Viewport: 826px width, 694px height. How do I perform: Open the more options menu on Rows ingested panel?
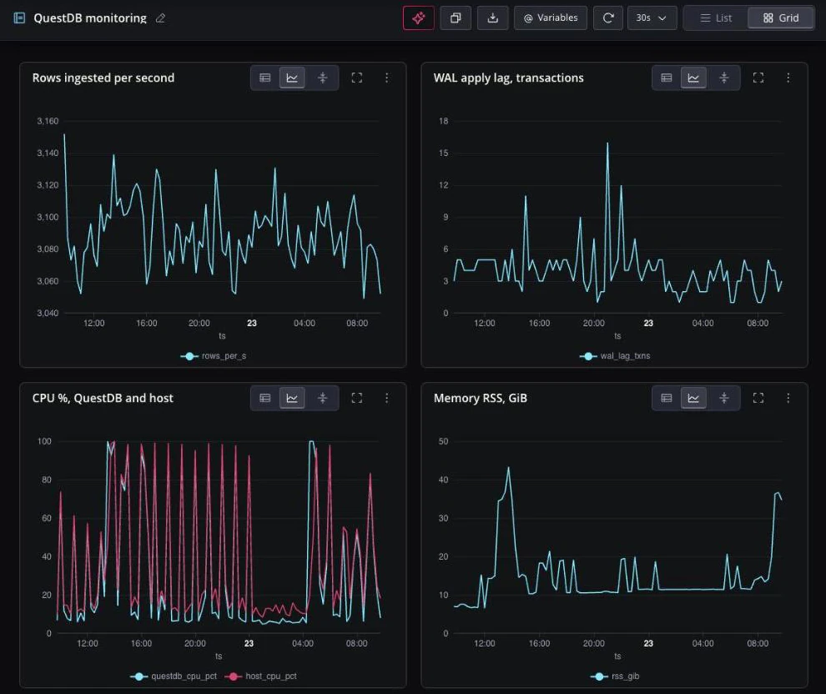click(x=386, y=78)
